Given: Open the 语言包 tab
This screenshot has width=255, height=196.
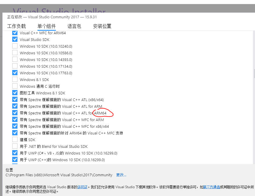Looking at the screenshot, I should [x=74, y=26].
